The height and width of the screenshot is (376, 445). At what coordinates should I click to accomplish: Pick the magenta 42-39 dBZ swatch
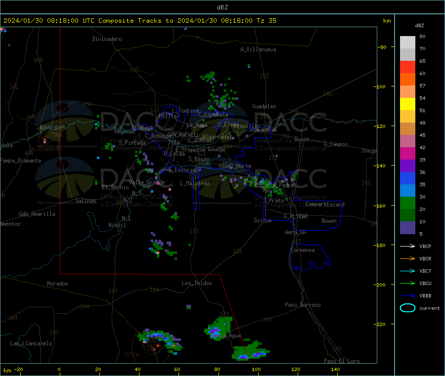click(407, 154)
